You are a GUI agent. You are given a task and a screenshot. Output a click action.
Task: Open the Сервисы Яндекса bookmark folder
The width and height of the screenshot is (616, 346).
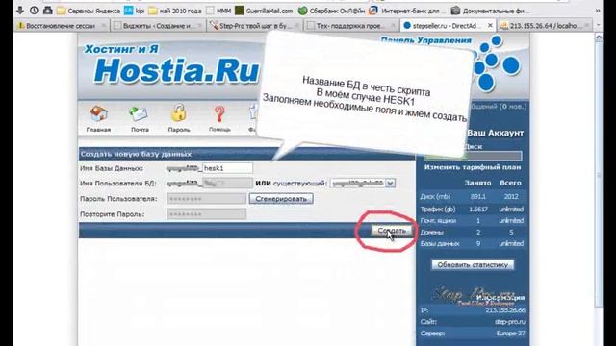point(89,11)
